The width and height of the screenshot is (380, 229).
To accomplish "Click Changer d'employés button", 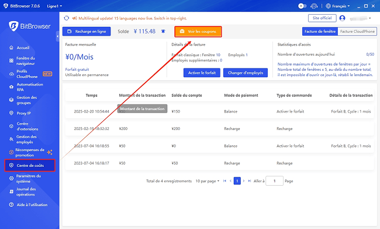I will click(246, 73).
